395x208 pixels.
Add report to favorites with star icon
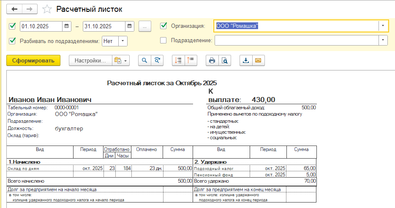(x=47, y=9)
